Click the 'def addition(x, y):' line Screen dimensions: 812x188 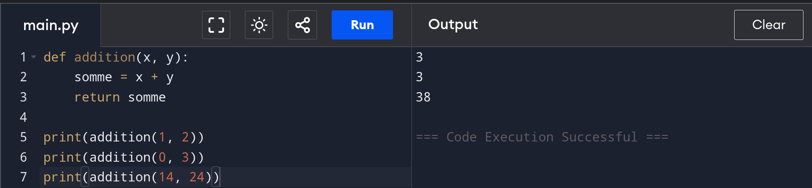pyautogui.click(x=116, y=57)
